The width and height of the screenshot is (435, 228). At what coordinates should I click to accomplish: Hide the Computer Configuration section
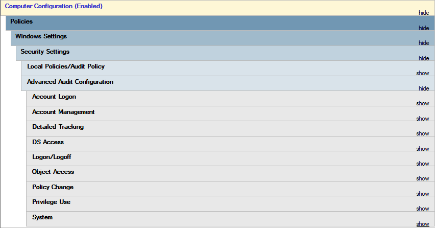(x=423, y=13)
